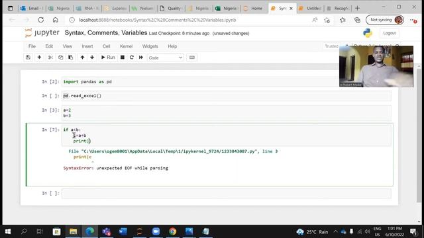Interrupt the kernel with stop icon
424x238 pixels.
pyautogui.click(x=122, y=58)
